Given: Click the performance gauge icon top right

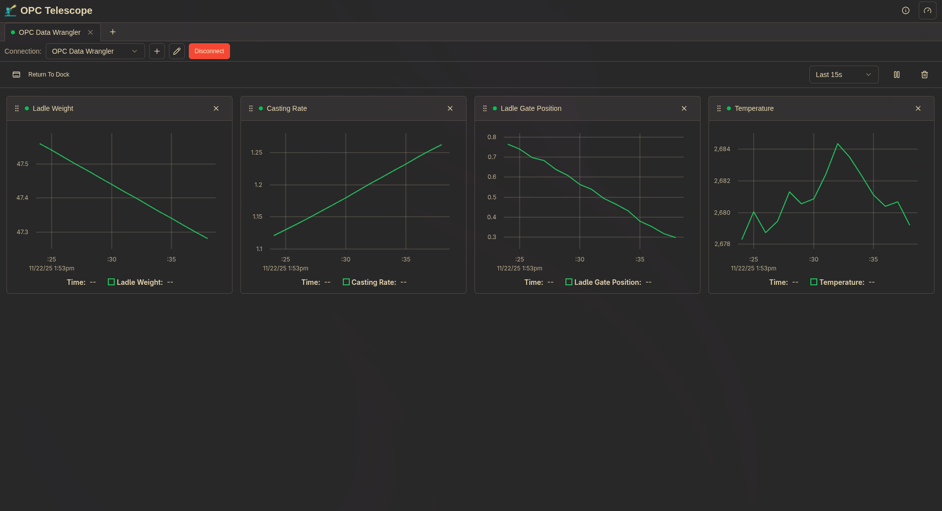Looking at the screenshot, I should point(927,10).
